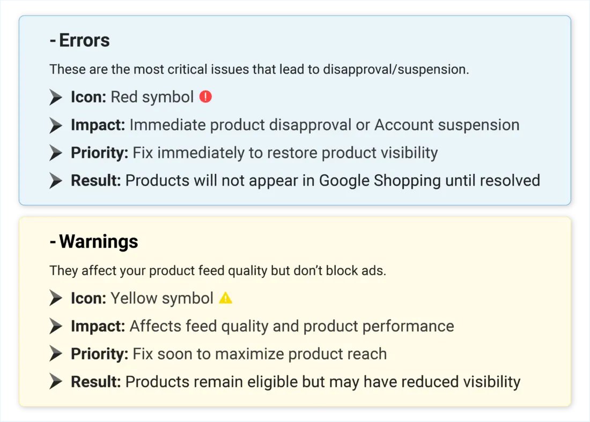Click the arrow bullet beside Errors Priority line
The width and height of the screenshot is (590, 422).
56,153
